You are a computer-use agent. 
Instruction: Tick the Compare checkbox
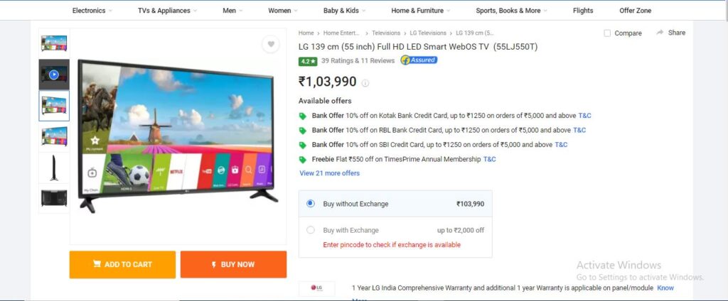pos(607,33)
